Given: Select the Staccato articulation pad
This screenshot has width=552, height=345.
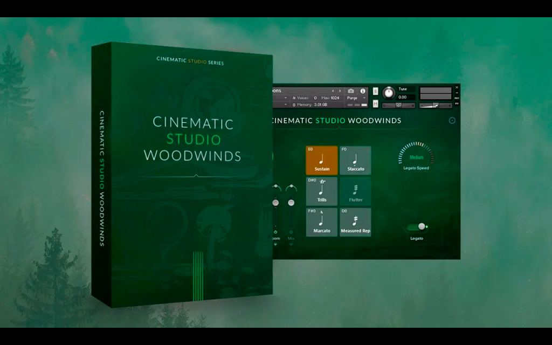Looking at the screenshot, I should click(355, 160).
